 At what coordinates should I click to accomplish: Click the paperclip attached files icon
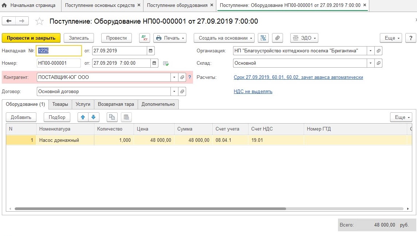tap(278, 38)
